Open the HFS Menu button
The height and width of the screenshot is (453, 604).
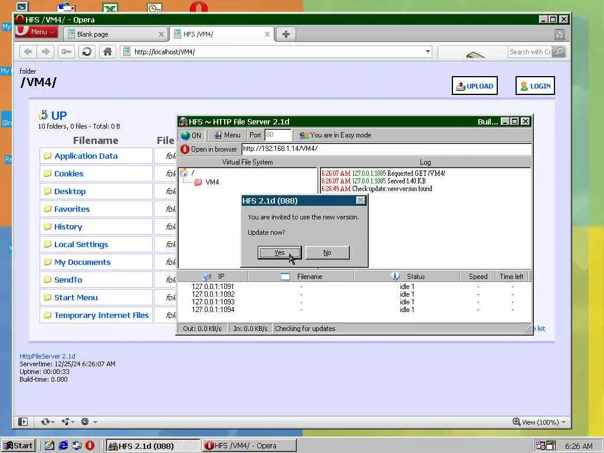tap(227, 135)
